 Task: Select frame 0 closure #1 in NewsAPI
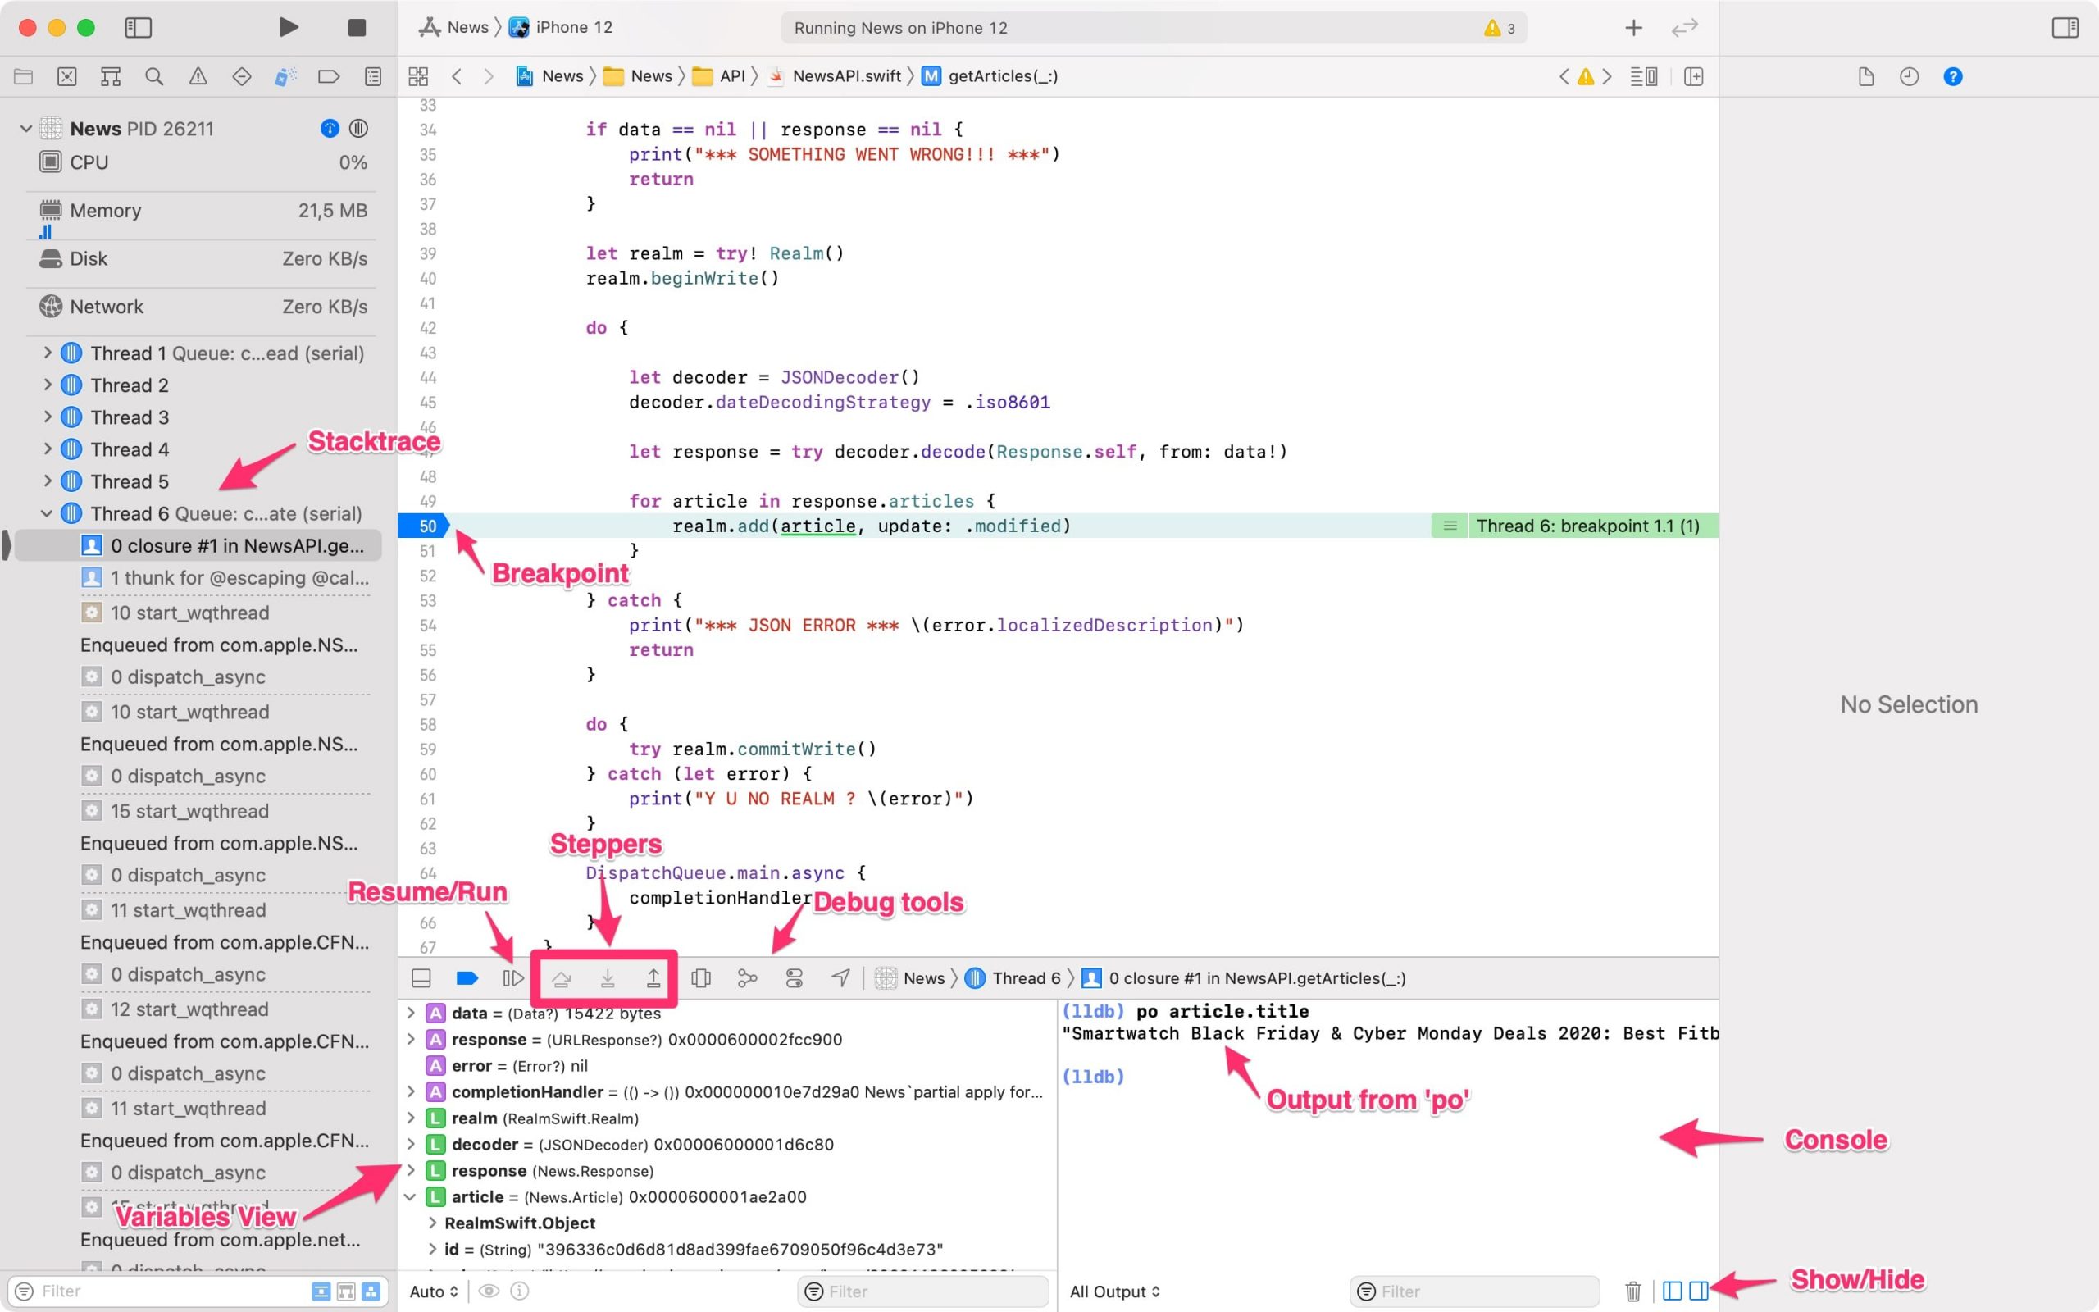198,545
